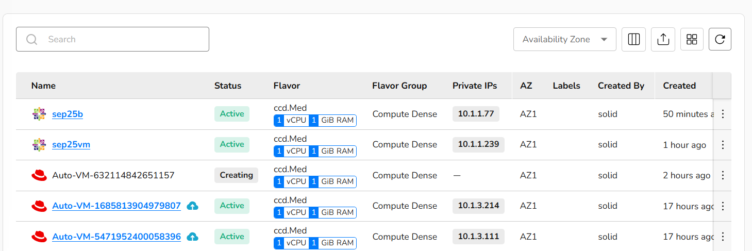Open the sep25vm VM link
The height and width of the screenshot is (251, 752).
pos(71,145)
